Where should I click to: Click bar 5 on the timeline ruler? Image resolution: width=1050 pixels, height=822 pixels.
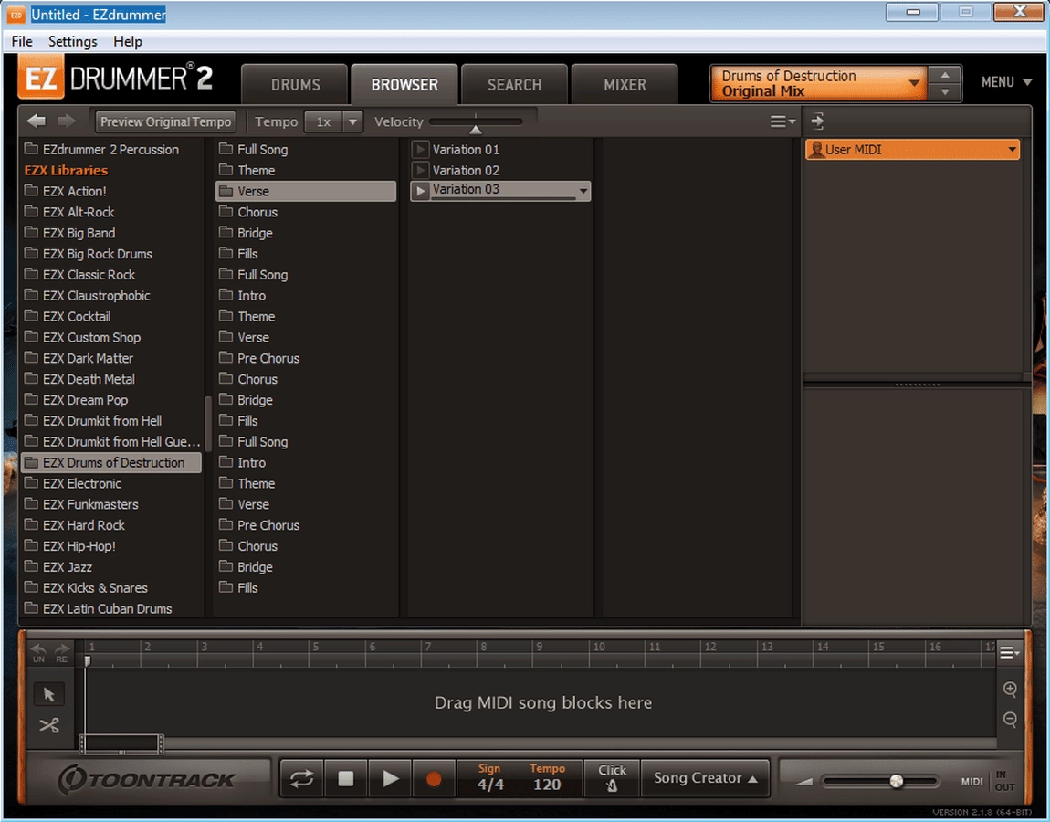pos(315,648)
